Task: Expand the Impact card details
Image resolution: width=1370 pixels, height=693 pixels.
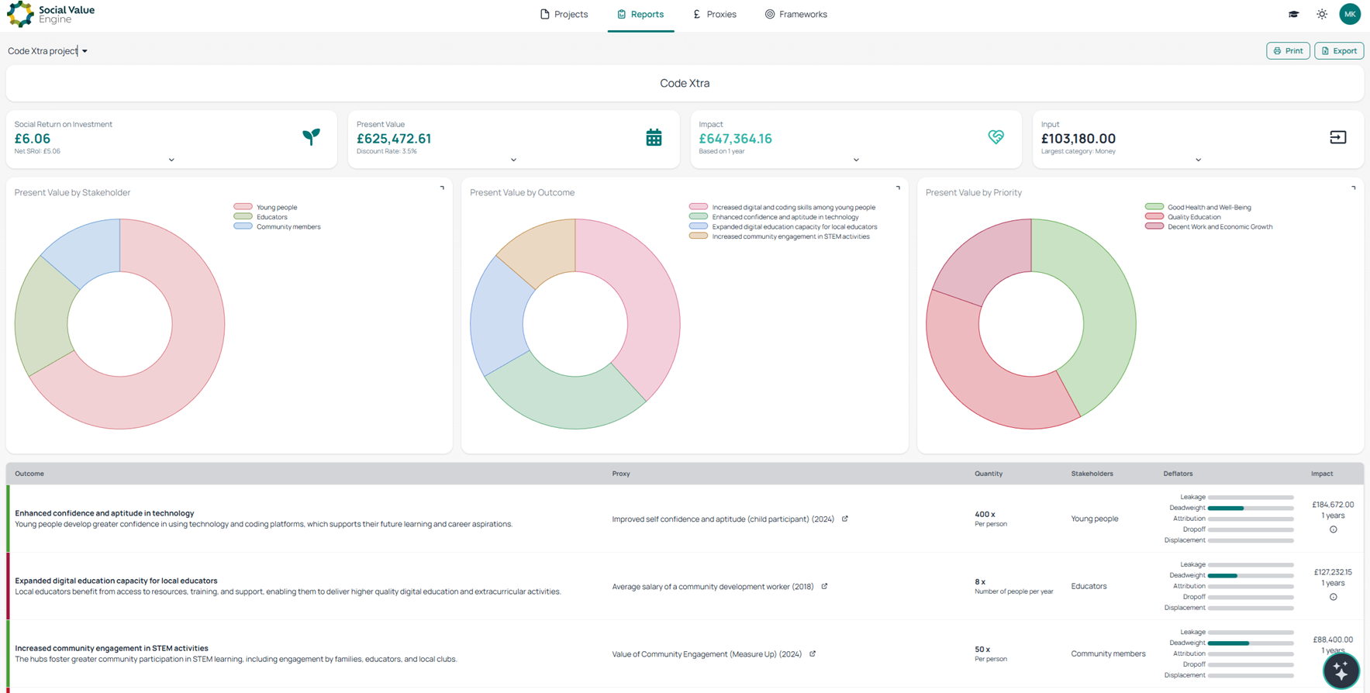Action: click(x=856, y=160)
